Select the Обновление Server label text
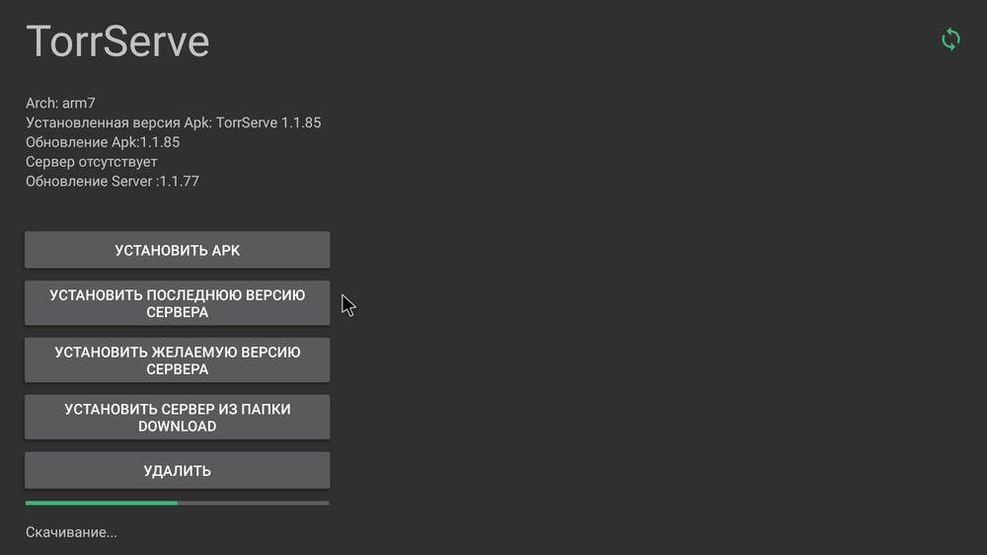This screenshot has width=987, height=555. tap(89, 182)
